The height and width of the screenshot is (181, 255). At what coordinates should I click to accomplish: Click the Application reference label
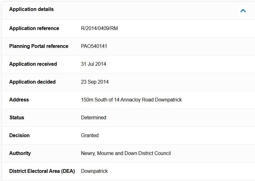click(34, 28)
